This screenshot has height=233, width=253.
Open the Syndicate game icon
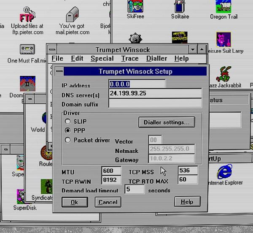[x=47, y=187]
